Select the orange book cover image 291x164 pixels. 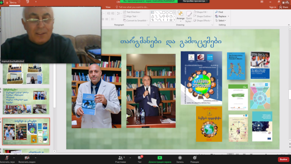[x=209, y=124]
